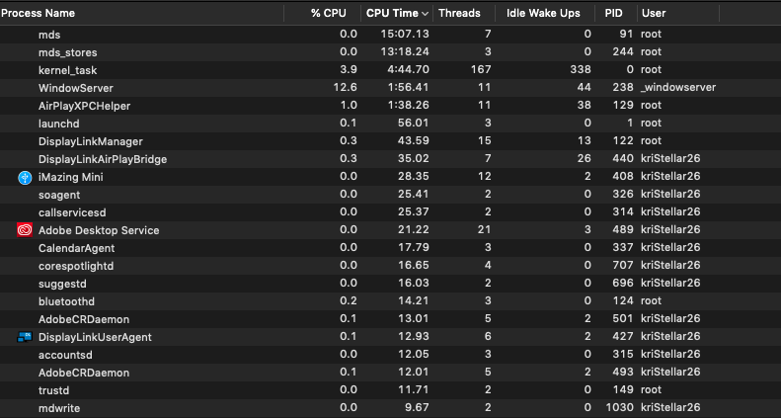Image resolution: width=781 pixels, height=418 pixels.
Task: Select the AdobeCRDaemon row with PID 501
Action: pos(391,319)
